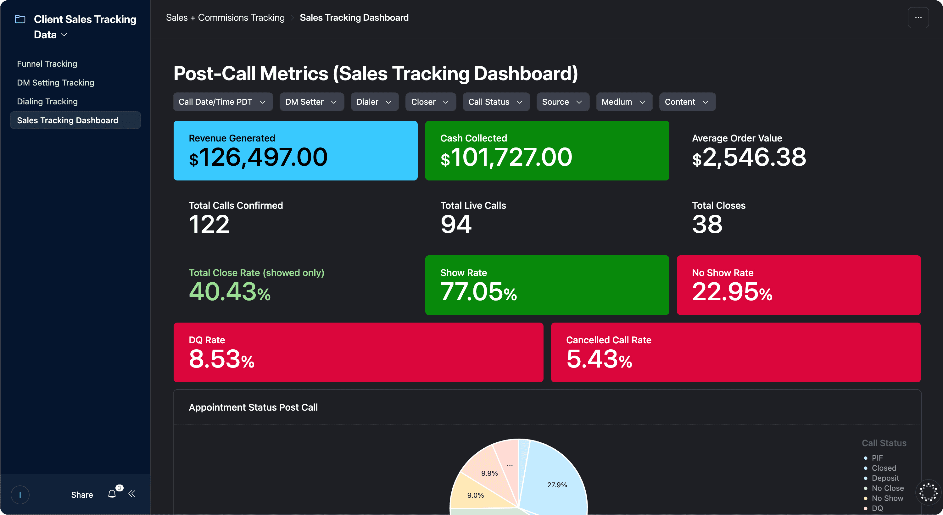Click the Revenue Generated metric card
Screen dimensions: 943x515
(x=295, y=150)
